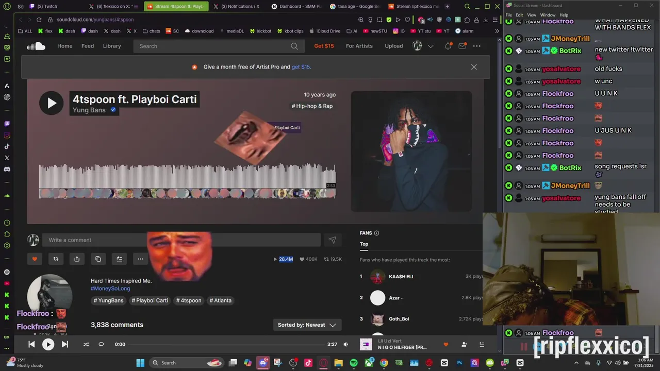Focus the Write a comment field
660x371 pixels.
tap(181, 240)
